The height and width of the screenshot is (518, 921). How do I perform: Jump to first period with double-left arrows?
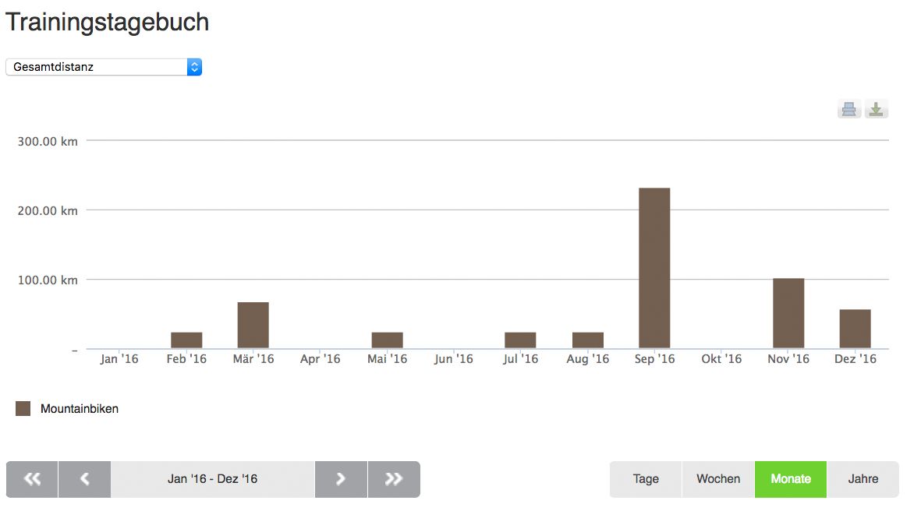(32, 479)
